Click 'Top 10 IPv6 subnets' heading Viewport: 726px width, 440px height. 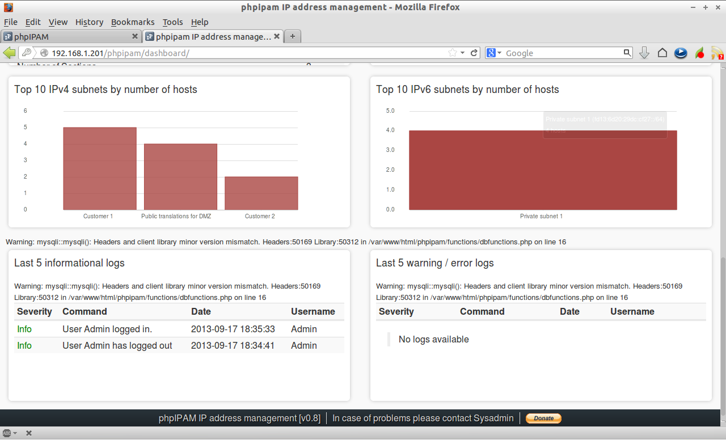coord(467,90)
